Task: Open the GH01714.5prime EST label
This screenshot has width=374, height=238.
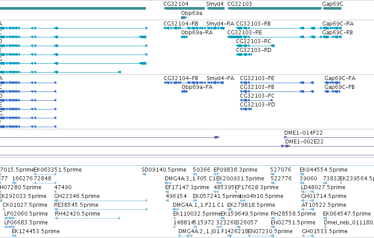Action: pyautogui.click(x=323, y=196)
